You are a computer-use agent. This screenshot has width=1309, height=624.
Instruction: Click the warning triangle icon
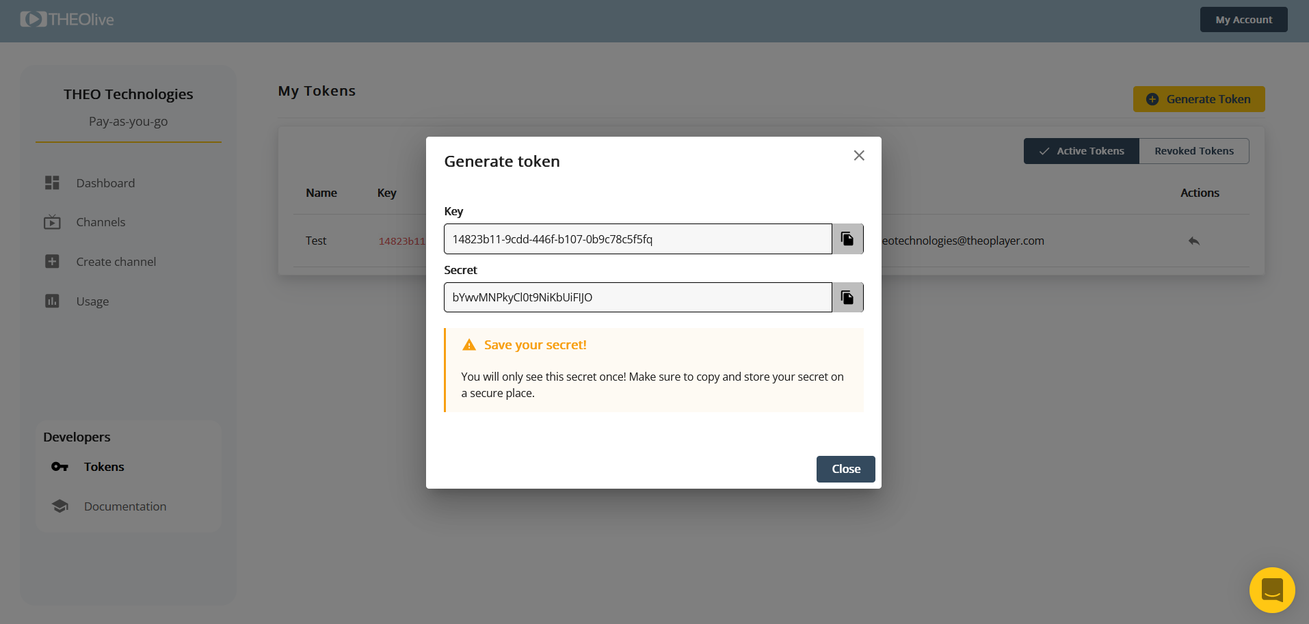click(469, 345)
